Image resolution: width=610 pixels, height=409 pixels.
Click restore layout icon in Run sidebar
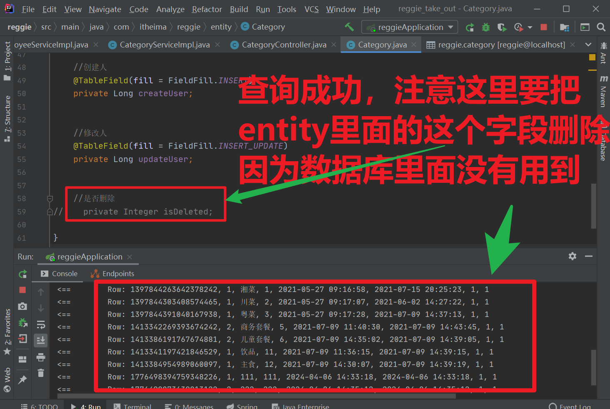click(22, 359)
